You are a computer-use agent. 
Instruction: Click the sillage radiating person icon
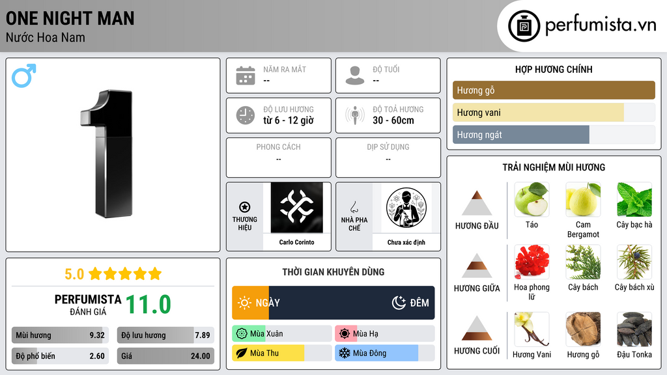point(355,115)
